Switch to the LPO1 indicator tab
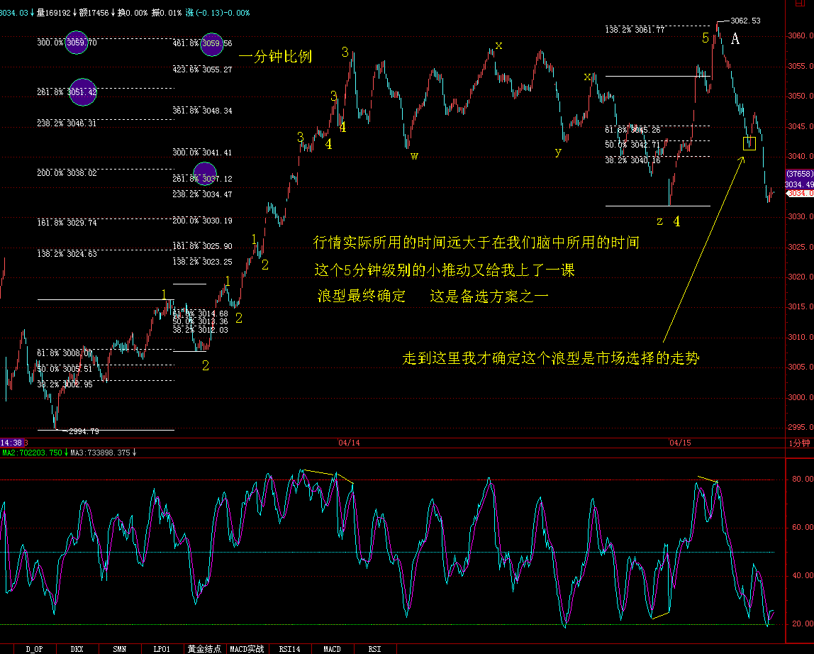 click(162, 648)
